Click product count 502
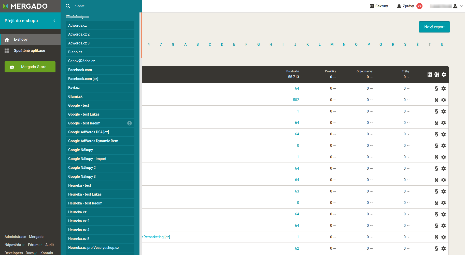 pos(296,100)
